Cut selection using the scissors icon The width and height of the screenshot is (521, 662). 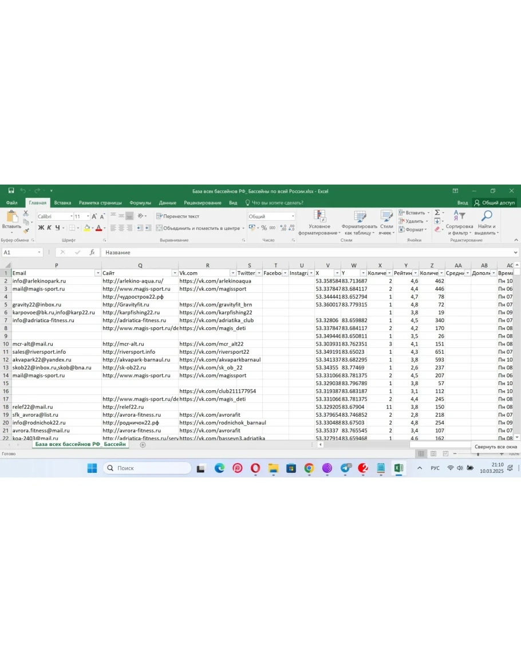point(26,213)
